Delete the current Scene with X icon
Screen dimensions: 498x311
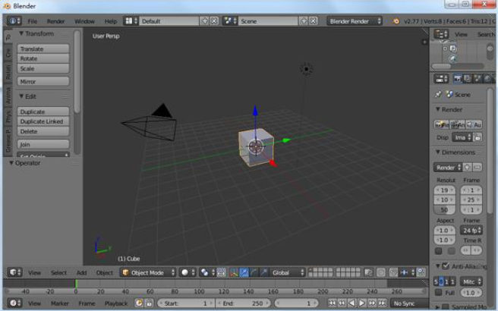click(314, 21)
